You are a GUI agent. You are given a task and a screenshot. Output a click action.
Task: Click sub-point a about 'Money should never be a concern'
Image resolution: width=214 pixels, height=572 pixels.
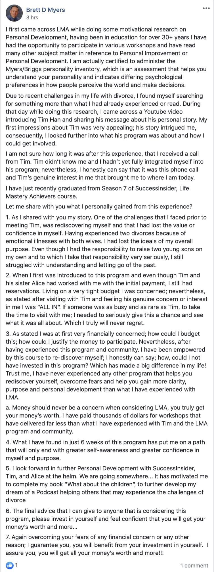(106, 419)
